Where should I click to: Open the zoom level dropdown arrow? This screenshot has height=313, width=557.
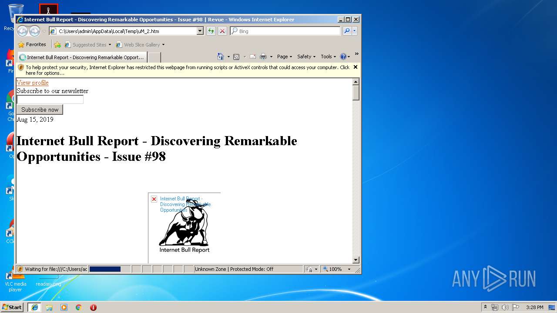pos(349,269)
